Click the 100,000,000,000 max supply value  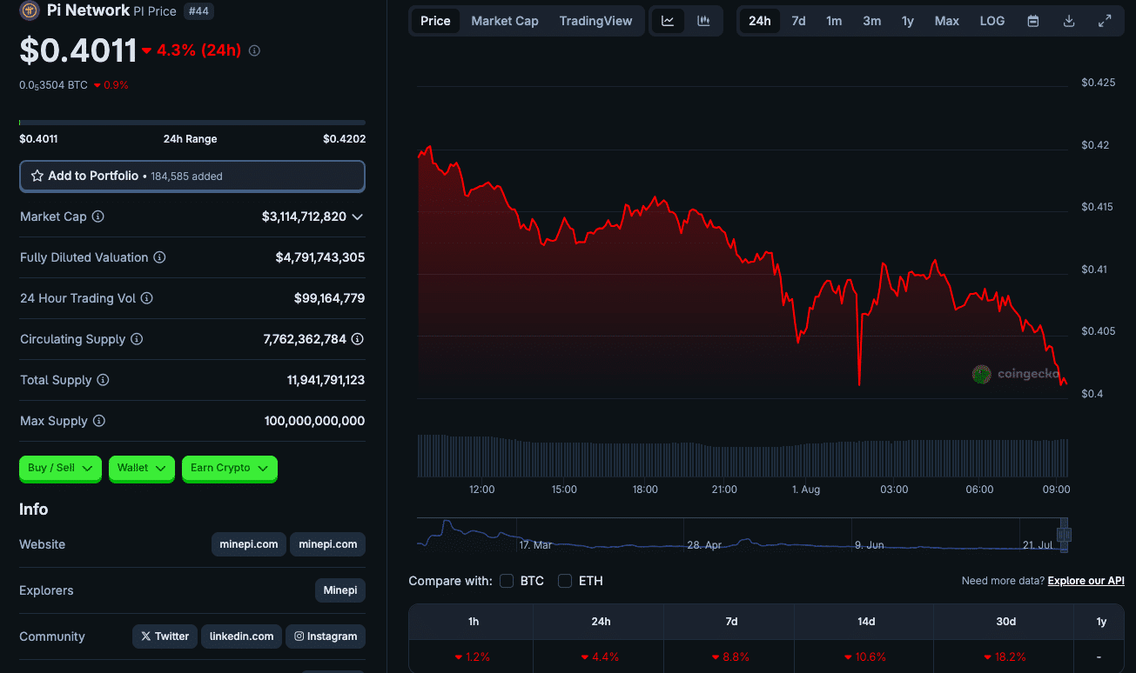[x=314, y=421]
